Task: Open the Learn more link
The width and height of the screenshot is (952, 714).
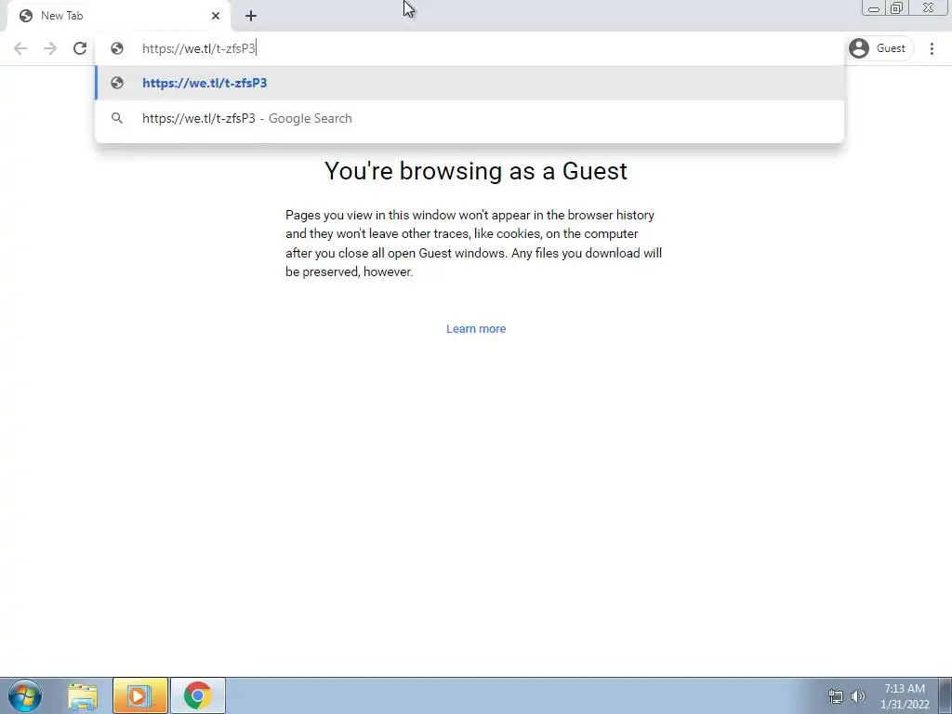Action: [476, 329]
